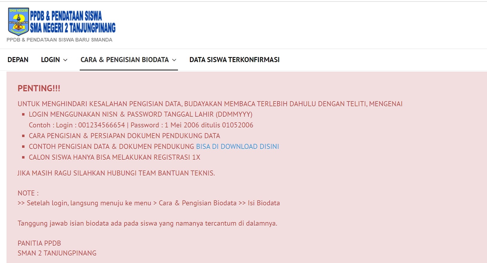
Task: Open the DATA SISWA TERKONFIRMASI page
Action: coord(234,60)
